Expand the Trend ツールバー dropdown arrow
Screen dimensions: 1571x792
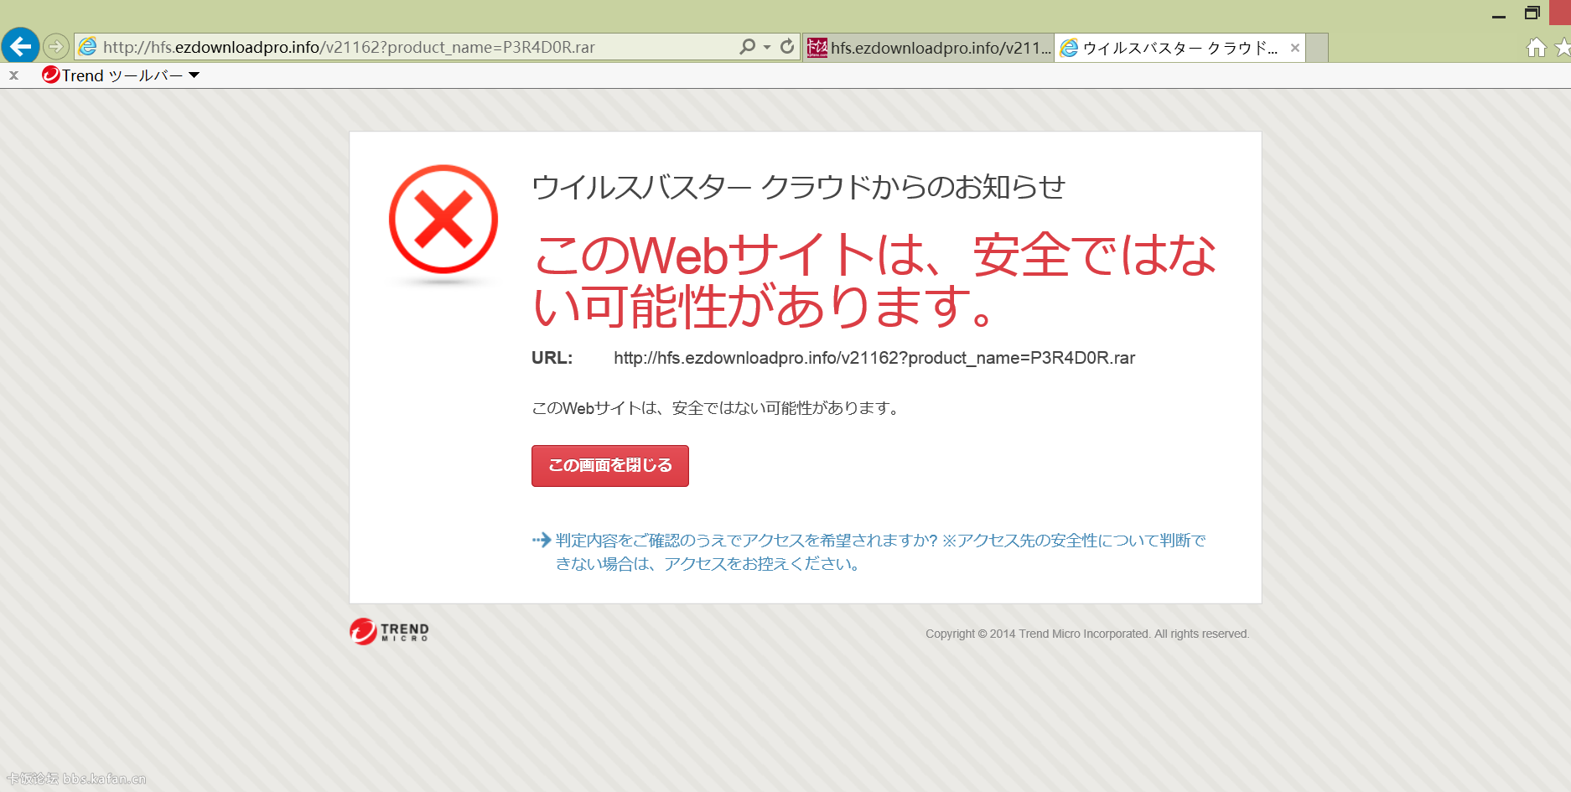point(194,75)
